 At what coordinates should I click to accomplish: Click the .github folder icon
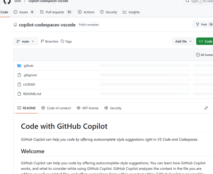pyautogui.click(x=19, y=66)
